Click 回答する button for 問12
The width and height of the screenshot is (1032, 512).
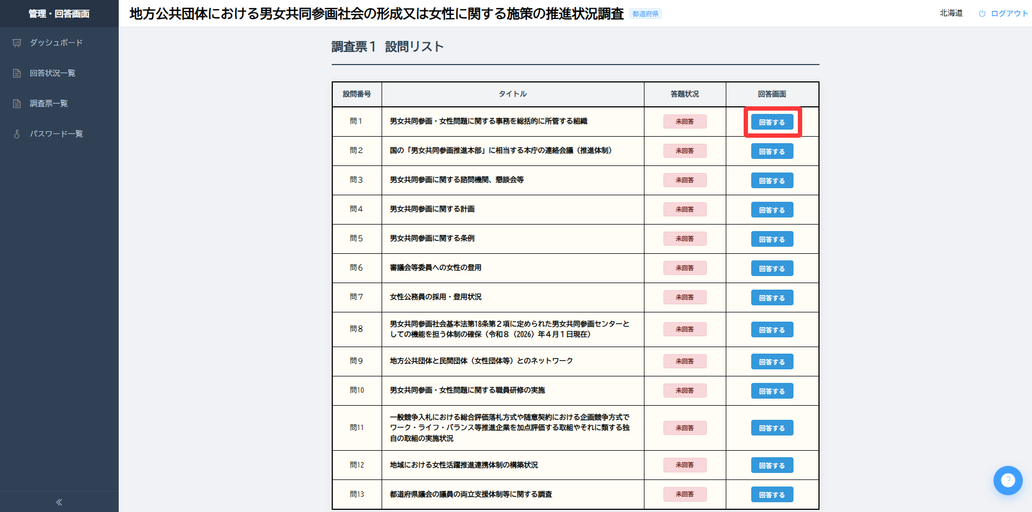[x=772, y=465]
